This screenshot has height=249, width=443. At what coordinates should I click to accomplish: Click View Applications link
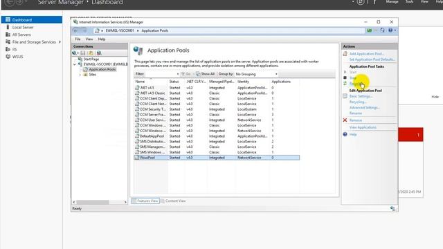coord(363,127)
